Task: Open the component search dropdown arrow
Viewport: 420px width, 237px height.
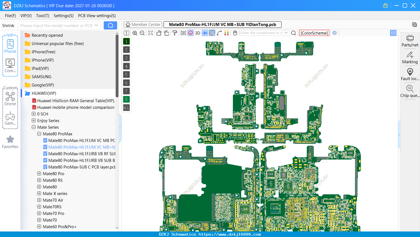Action: [286, 33]
